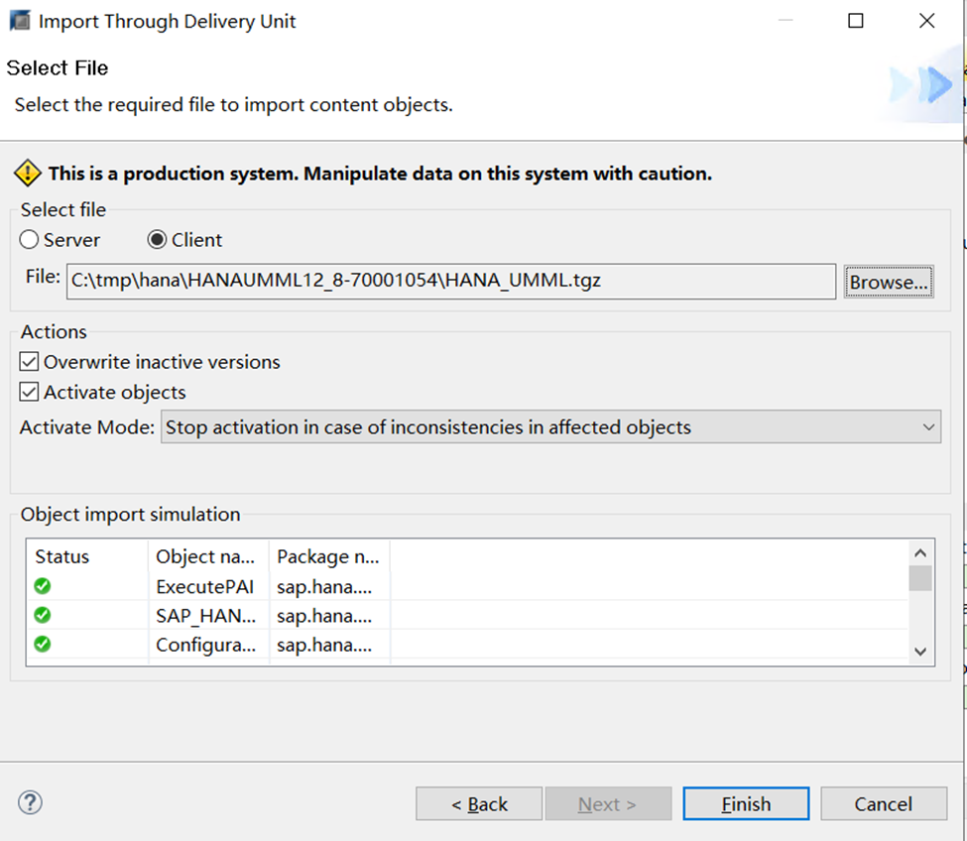Viewport: 967px width, 841px height.
Task: Select the Client radio button
Action: point(157,240)
